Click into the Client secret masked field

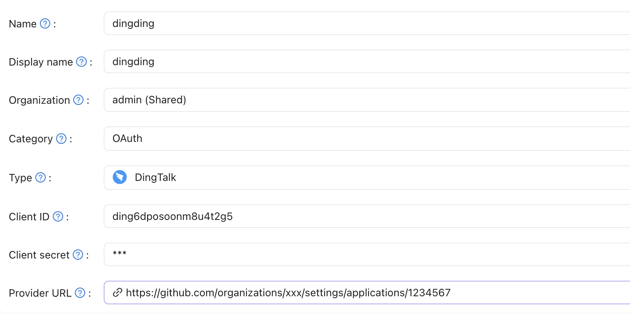[x=366, y=254]
